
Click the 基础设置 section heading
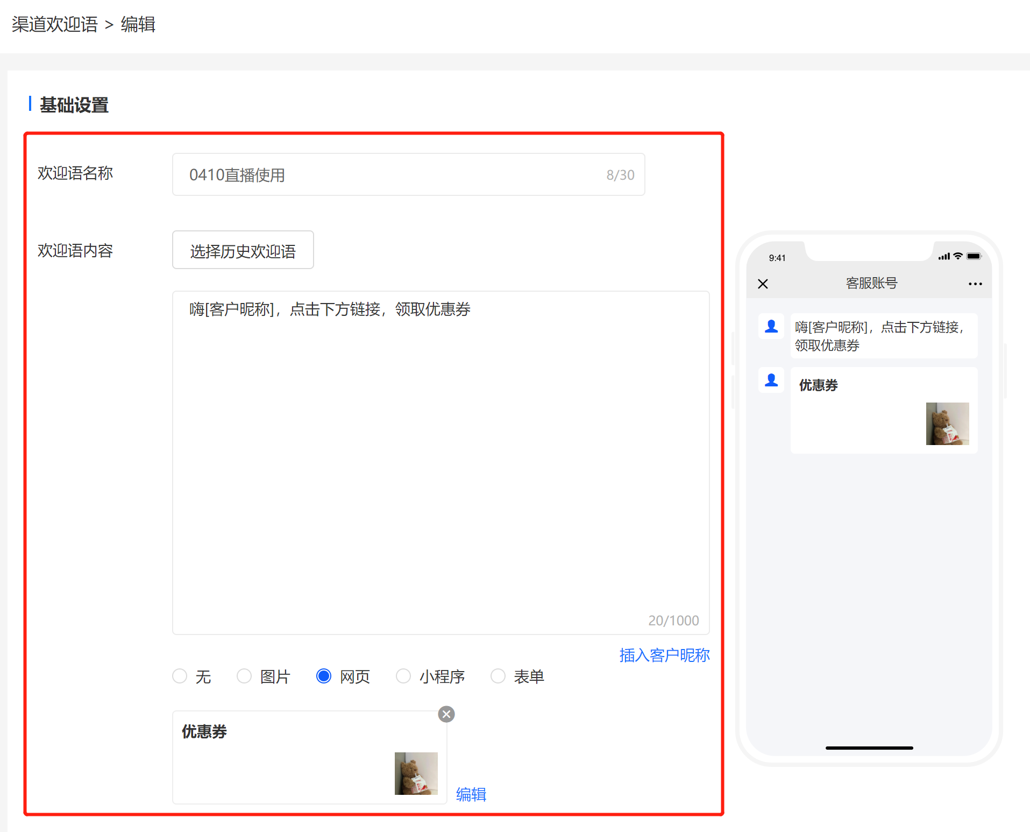74,105
